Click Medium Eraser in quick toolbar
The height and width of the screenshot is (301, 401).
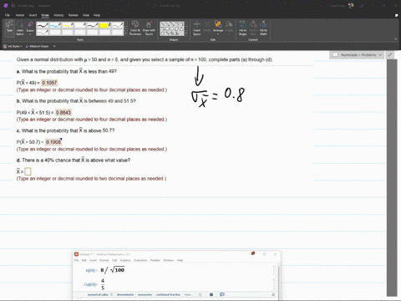click(38, 46)
